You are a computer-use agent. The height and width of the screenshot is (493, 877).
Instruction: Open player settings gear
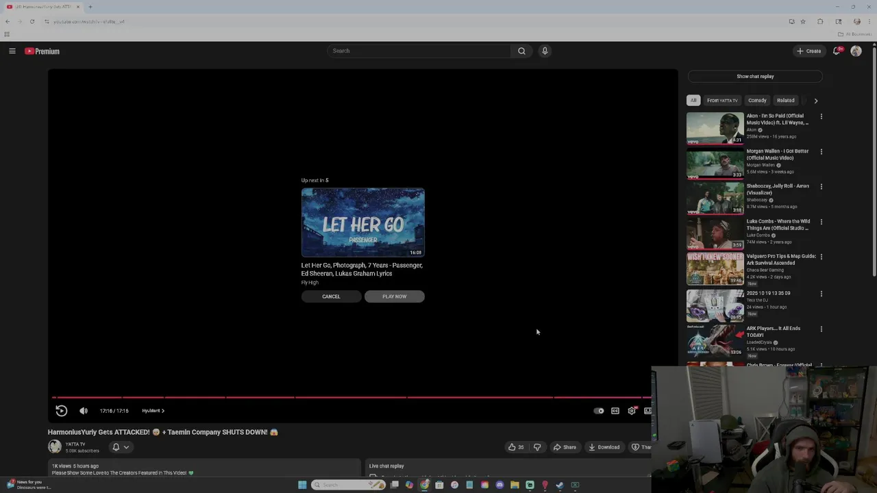click(632, 411)
